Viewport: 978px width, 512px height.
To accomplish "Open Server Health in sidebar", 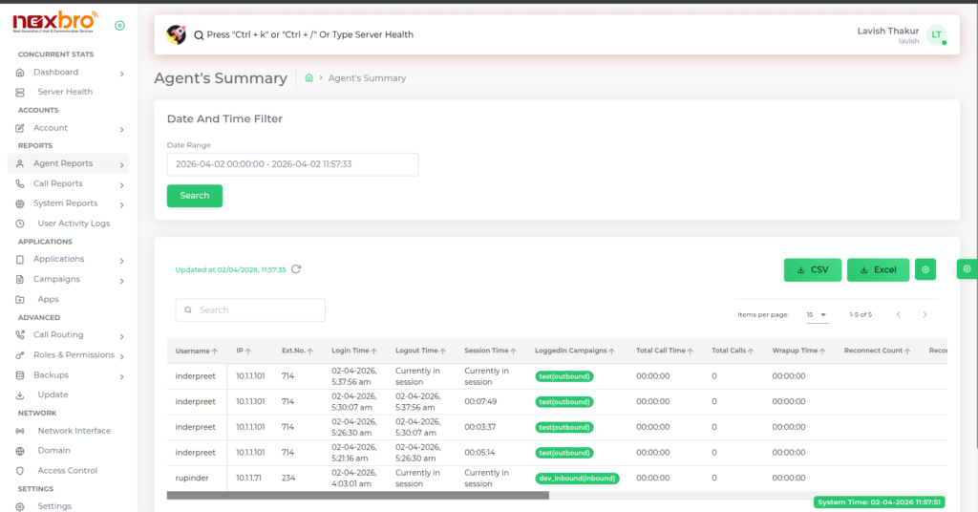I will click(x=65, y=92).
